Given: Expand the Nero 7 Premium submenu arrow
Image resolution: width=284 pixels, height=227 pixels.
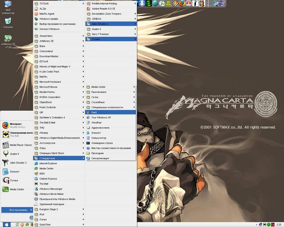Looking at the screenshot, I should click(x=135, y=34).
